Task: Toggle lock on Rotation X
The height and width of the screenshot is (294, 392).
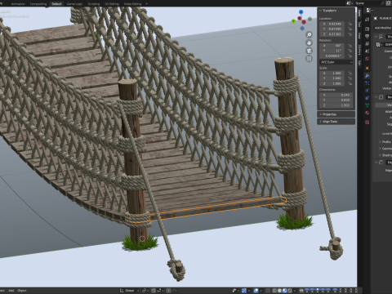Action: tap(350, 46)
